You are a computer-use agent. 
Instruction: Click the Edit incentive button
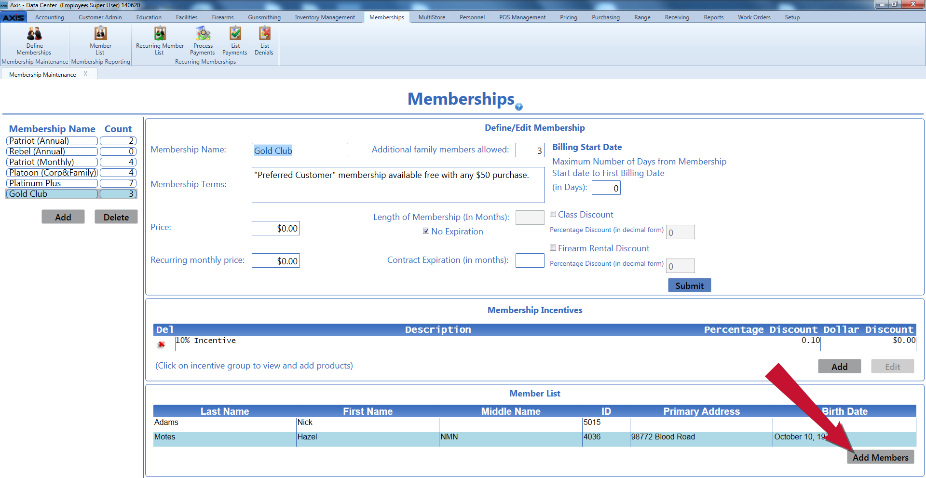893,367
